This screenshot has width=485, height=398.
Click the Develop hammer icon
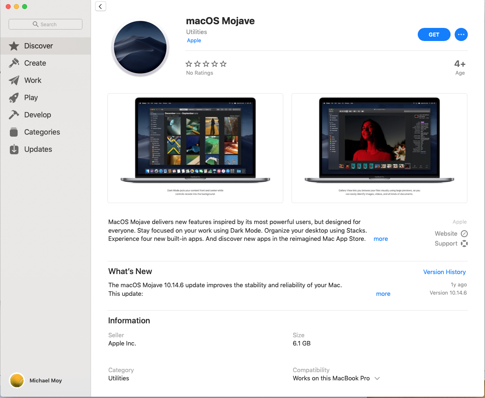14,115
